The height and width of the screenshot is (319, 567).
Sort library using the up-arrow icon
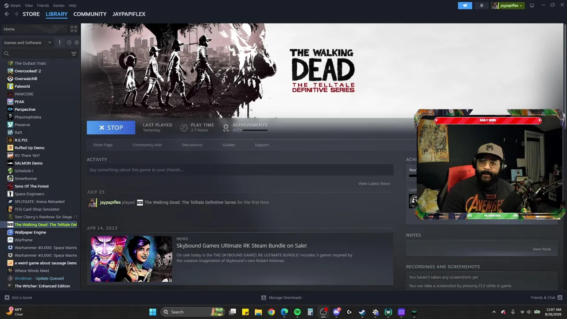coord(60,43)
